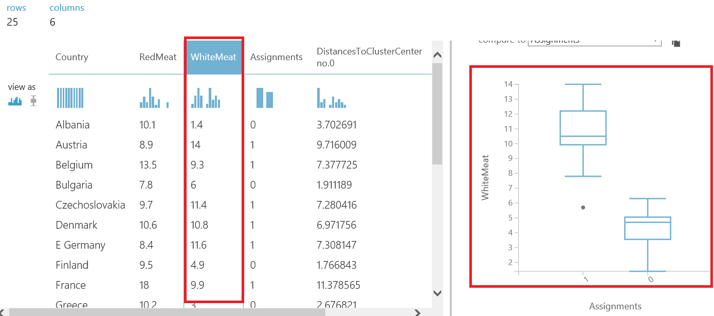The image size is (714, 316).
Task: Click the table scroll up arrow
Action: tap(437, 55)
